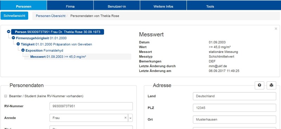Click the stationäre Messung value

223,52
